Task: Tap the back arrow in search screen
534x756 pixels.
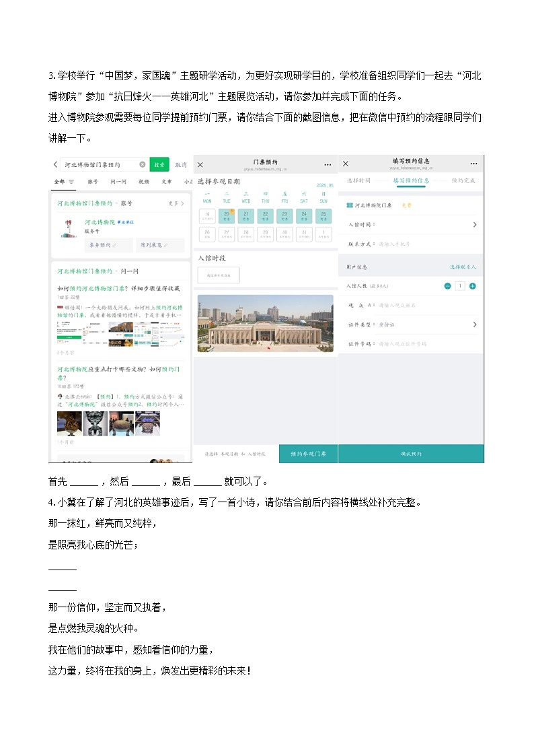Action: coord(55,164)
